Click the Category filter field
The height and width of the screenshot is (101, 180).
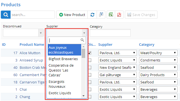[x=110, y=33]
